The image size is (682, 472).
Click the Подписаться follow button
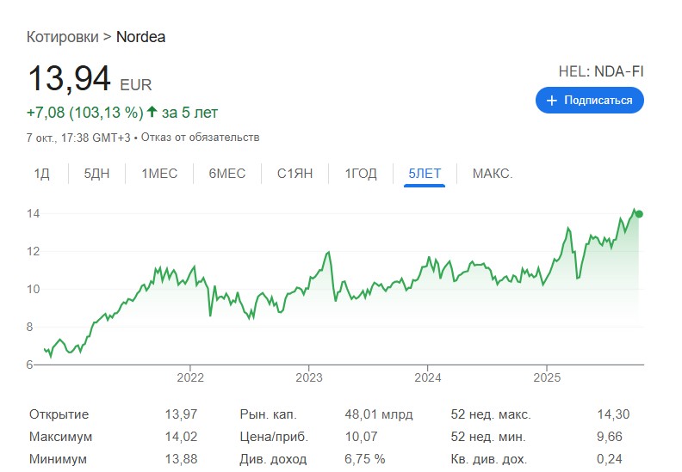click(589, 101)
